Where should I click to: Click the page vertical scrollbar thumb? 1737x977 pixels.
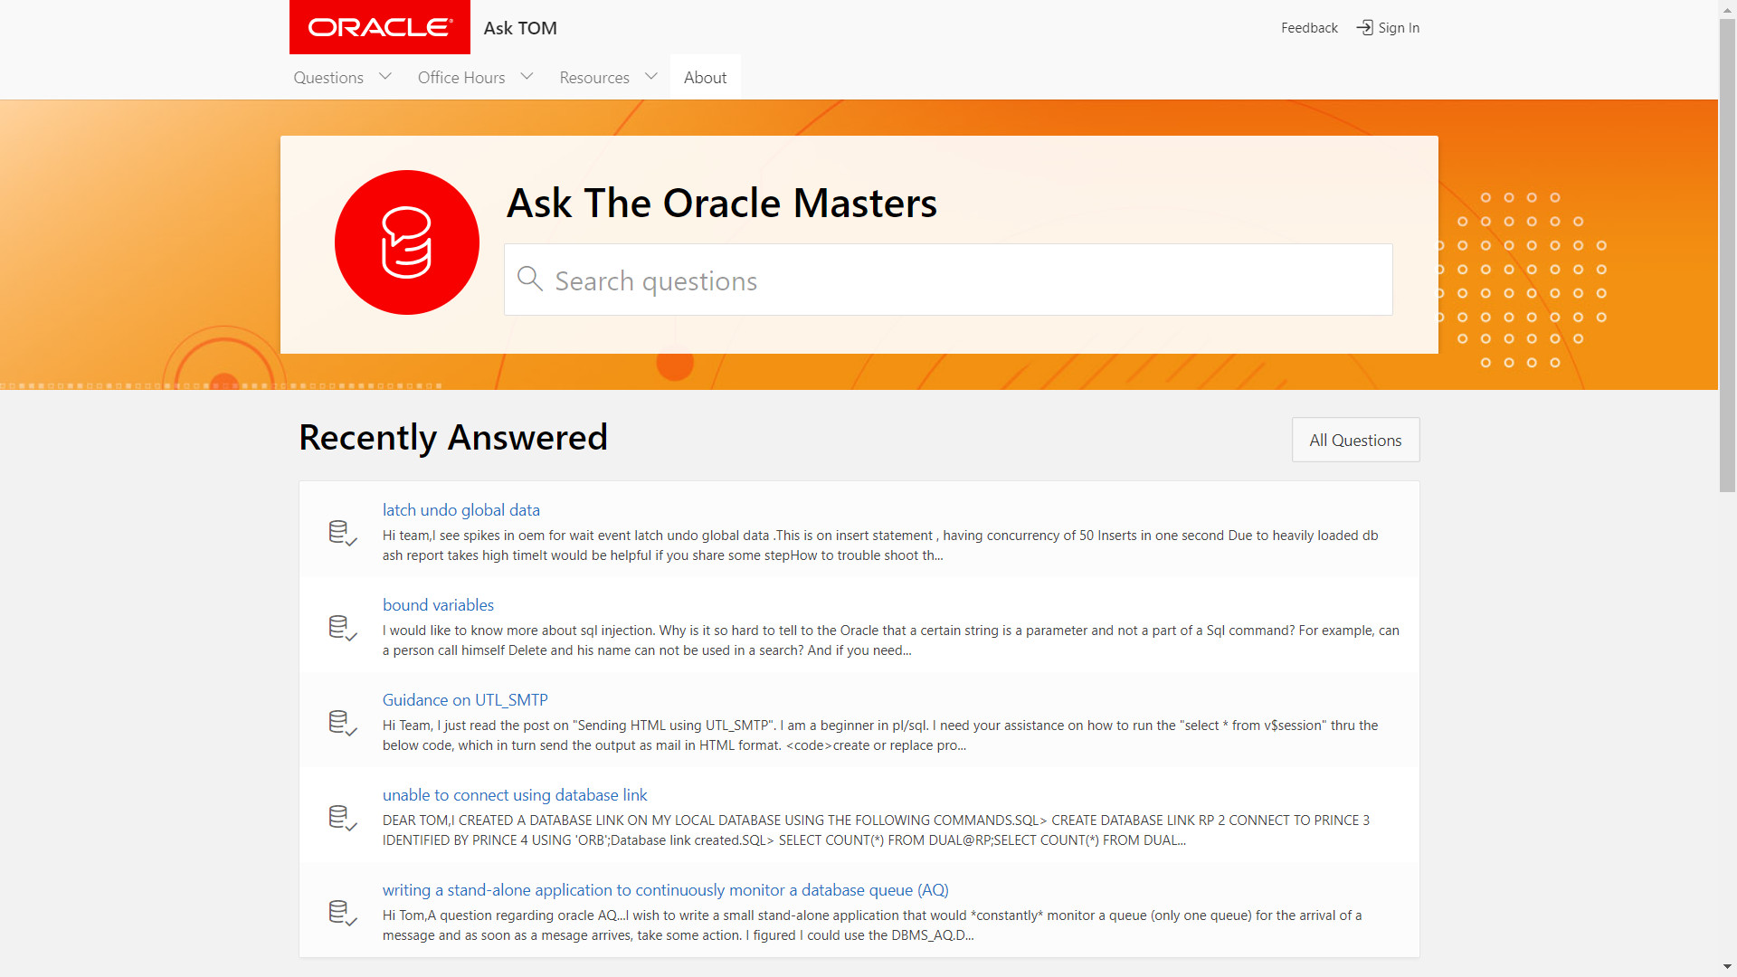pyautogui.click(x=1727, y=253)
